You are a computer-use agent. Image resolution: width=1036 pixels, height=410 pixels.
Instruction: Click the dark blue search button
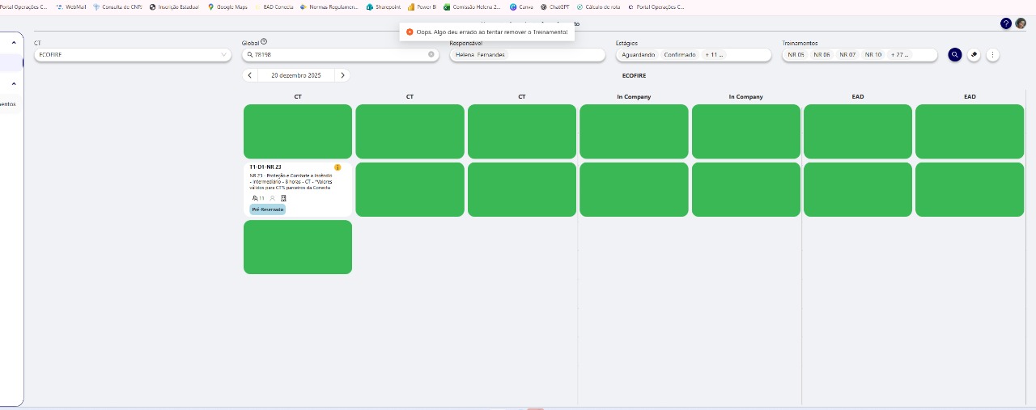(x=955, y=55)
